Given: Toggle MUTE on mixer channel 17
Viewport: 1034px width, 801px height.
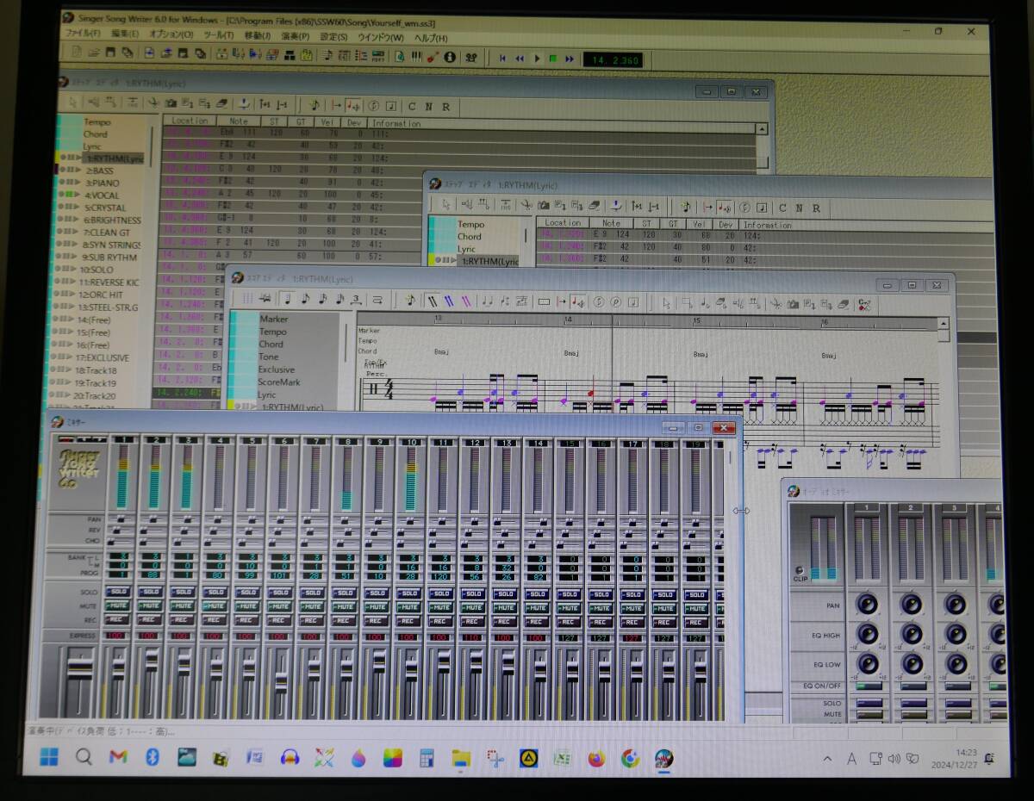Looking at the screenshot, I should tap(632, 608).
